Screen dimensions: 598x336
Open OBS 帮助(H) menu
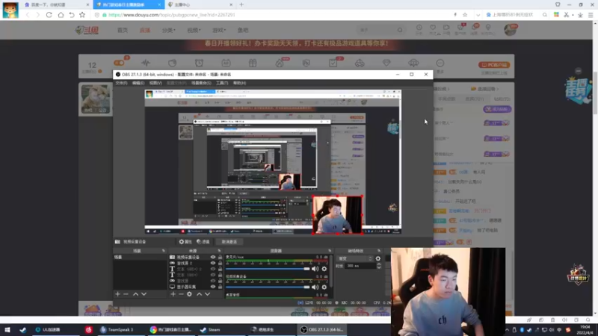pyautogui.click(x=239, y=83)
